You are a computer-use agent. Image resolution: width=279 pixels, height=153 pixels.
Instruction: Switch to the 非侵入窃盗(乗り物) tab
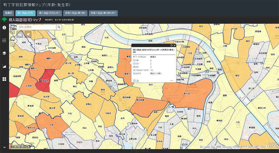pyautogui.click(x=75, y=13)
